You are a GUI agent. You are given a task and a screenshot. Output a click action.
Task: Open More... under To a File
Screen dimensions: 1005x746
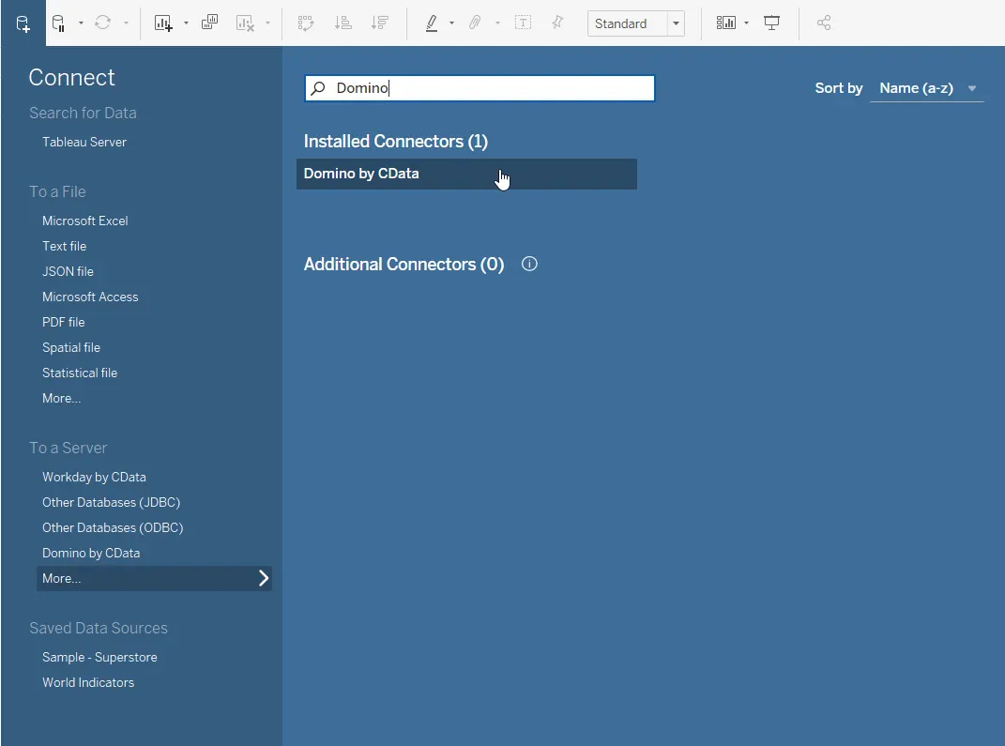pyautogui.click(x=62, y=398)
